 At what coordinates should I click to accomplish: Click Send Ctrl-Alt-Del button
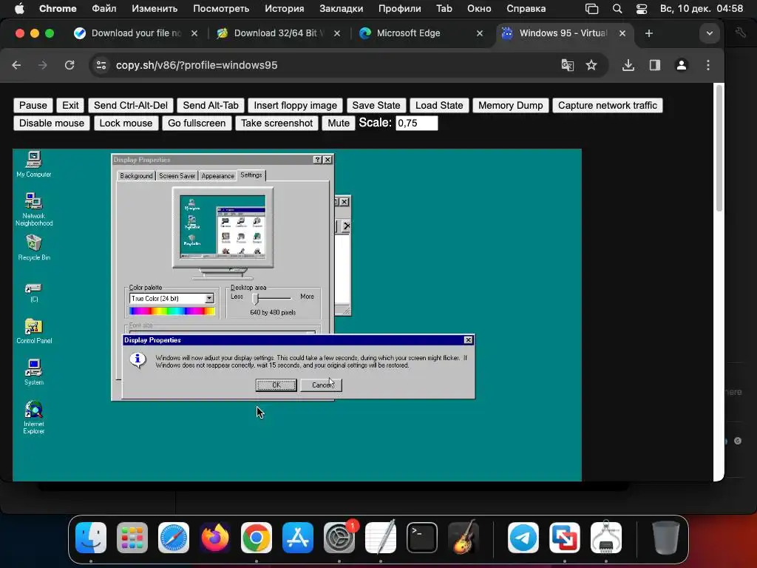point(130,105)
